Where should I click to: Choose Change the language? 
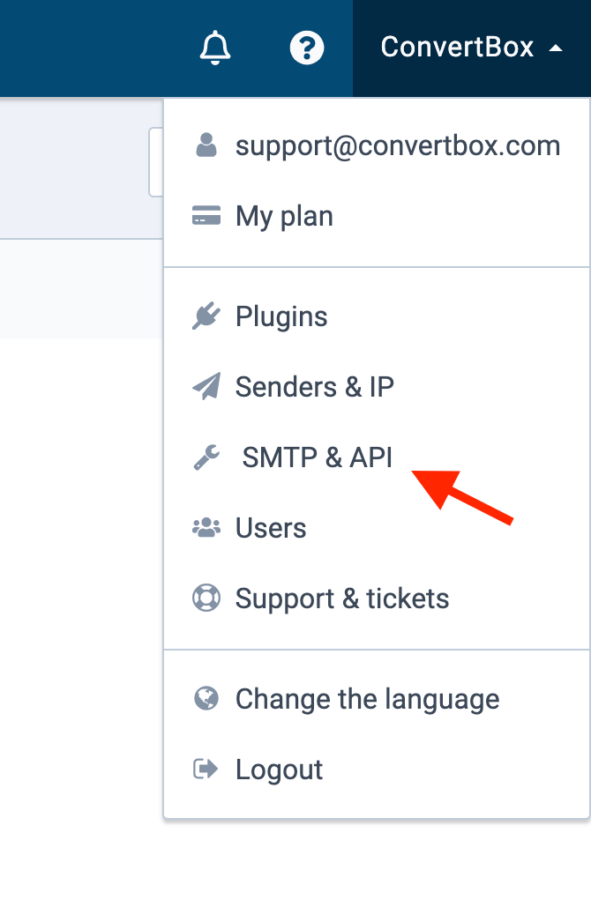click(377, 699)
